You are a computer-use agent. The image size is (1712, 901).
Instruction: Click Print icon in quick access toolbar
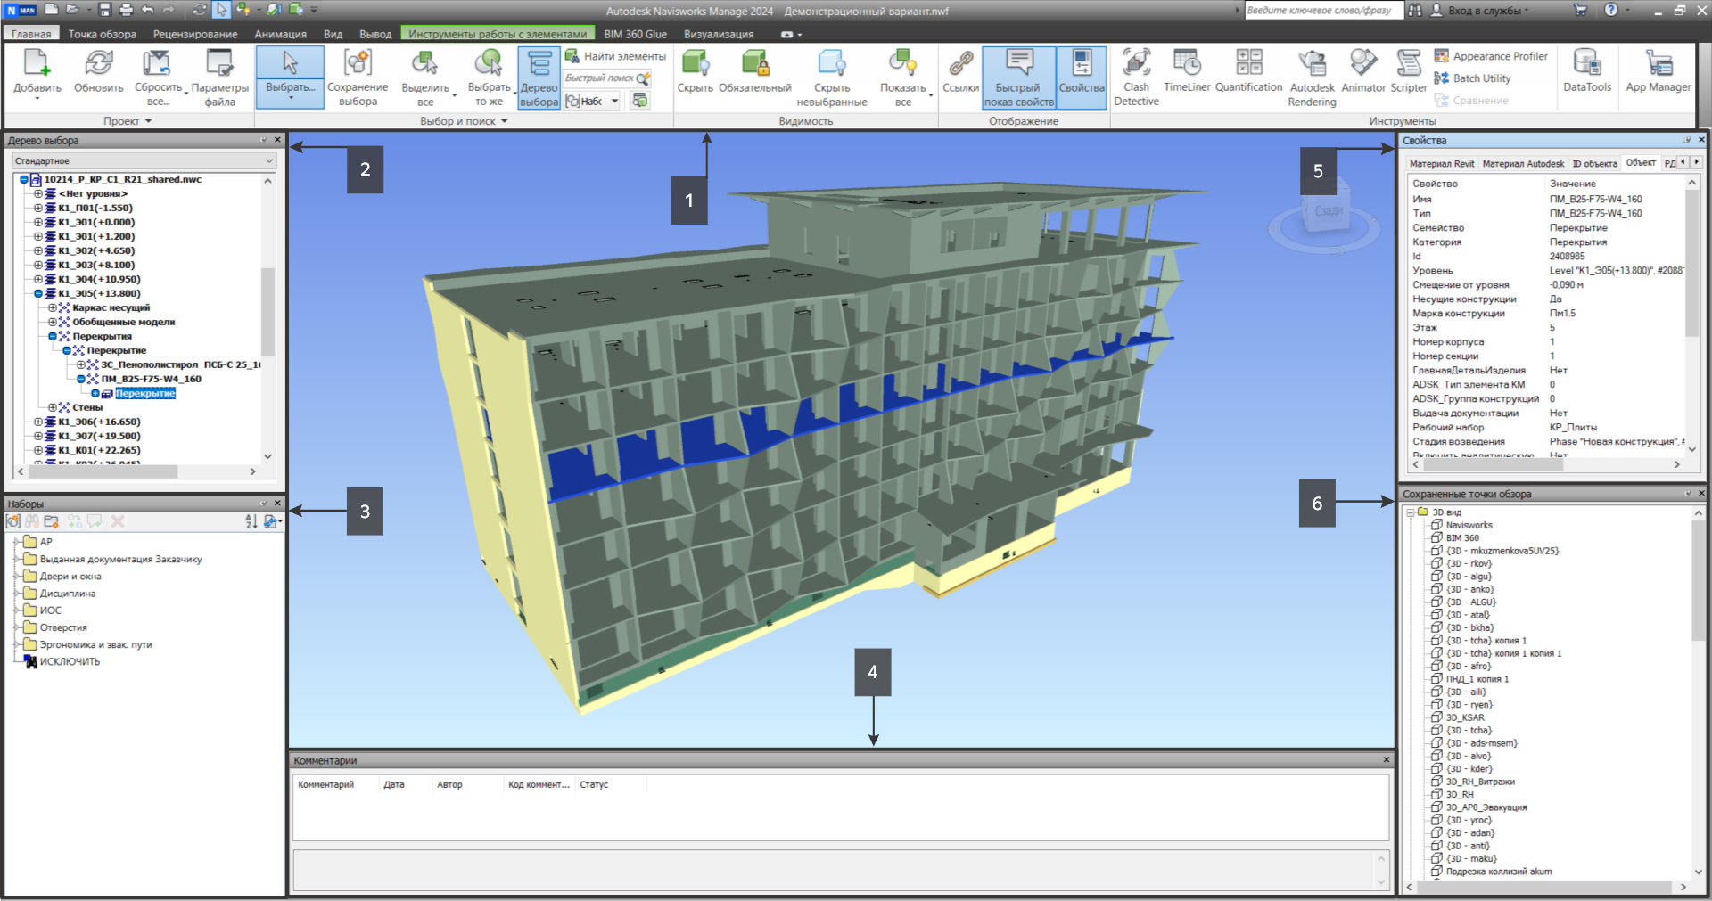click(x=126, y=10)
